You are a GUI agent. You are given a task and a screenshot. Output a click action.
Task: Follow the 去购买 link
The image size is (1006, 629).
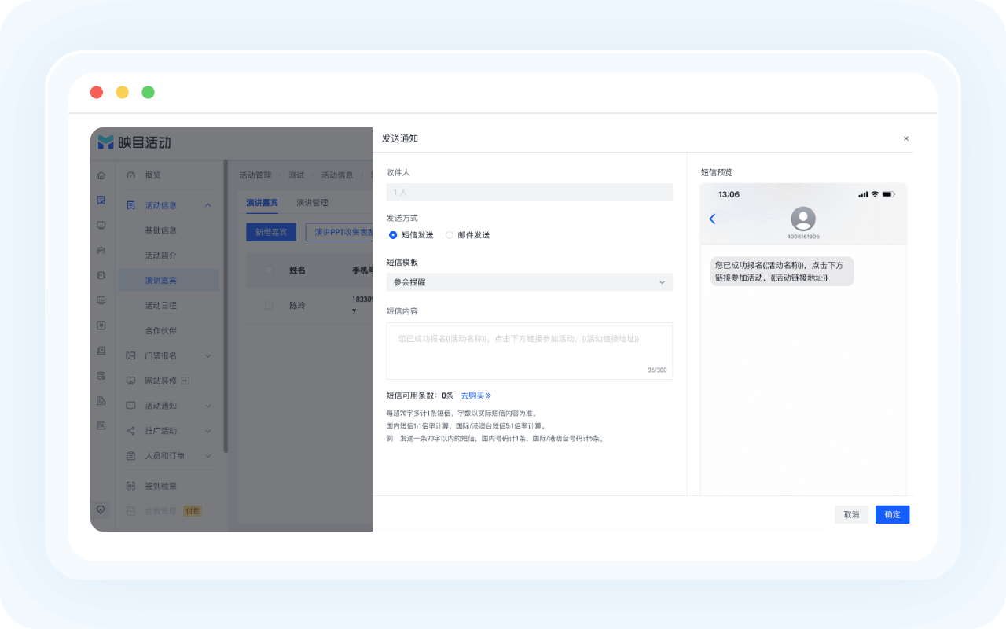coord(475,395)
